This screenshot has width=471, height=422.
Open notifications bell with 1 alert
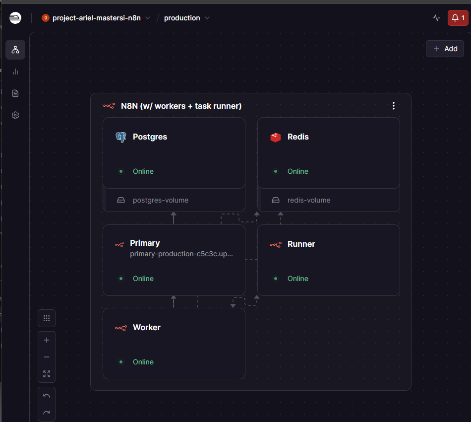[458, 18]
